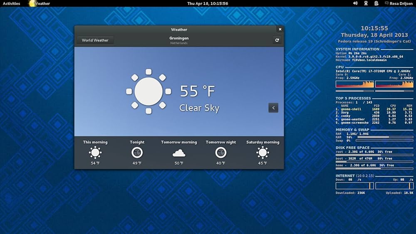Click the refresh weather icon
Viewport: 416px width, 234px height.
pyautogui.click(x=277, y=40)
